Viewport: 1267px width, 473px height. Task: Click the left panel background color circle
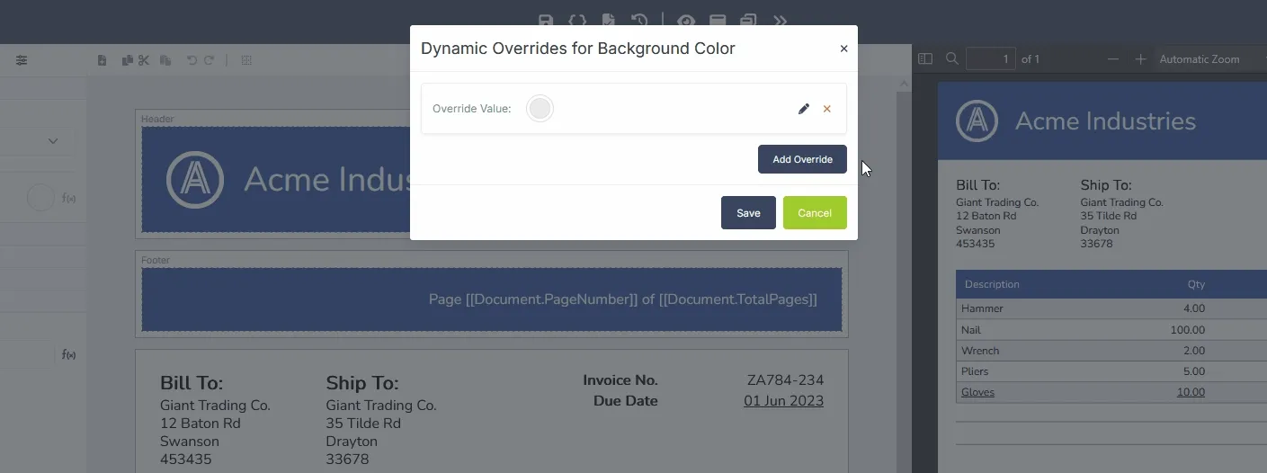(40, 198)
